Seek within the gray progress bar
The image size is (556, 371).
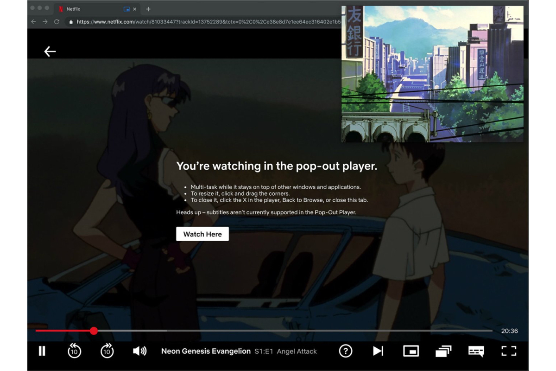coord(264,331)
